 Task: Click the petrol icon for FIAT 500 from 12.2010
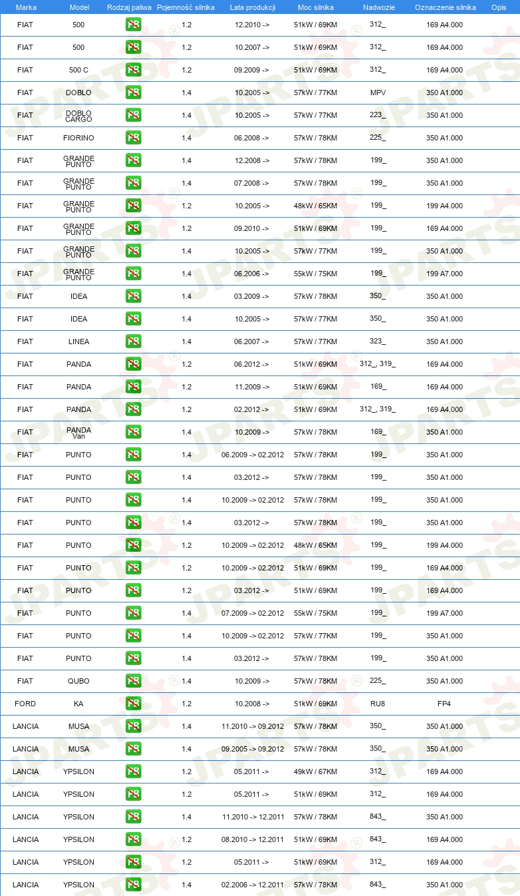[133, 25]
